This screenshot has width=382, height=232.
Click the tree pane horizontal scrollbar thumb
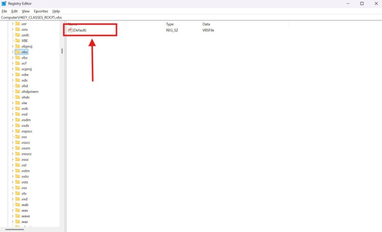click(15, 229)
